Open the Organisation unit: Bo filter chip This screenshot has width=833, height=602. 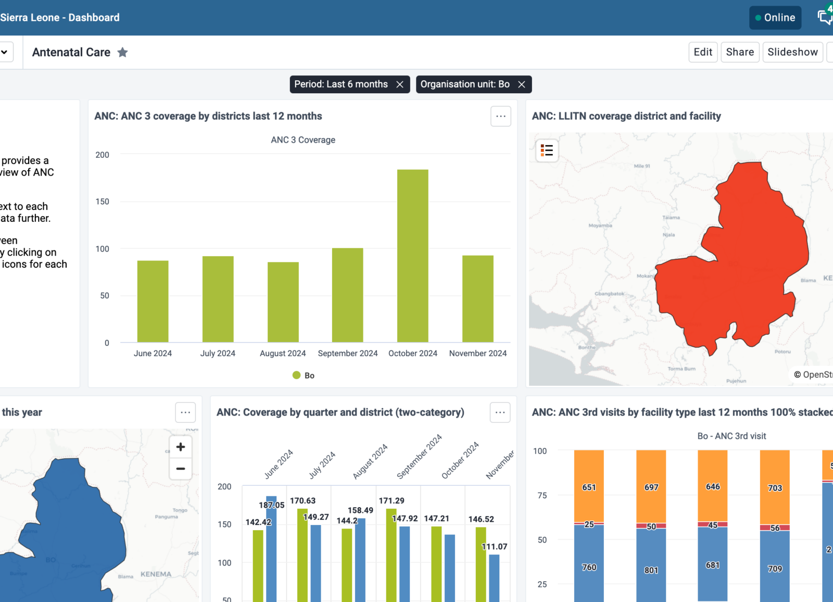pyautogui.click(x=465, y=84)
